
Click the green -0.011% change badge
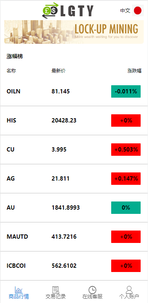[x=126, y=91]
